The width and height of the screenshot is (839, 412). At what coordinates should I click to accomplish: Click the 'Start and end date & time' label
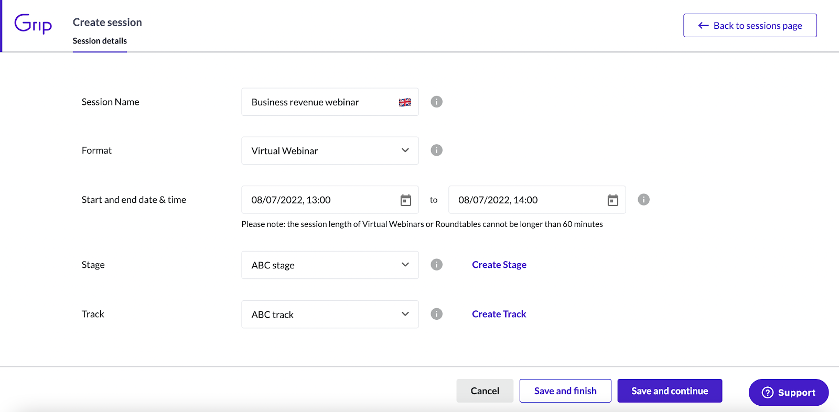pyautogui.click(x=134, y=200)
